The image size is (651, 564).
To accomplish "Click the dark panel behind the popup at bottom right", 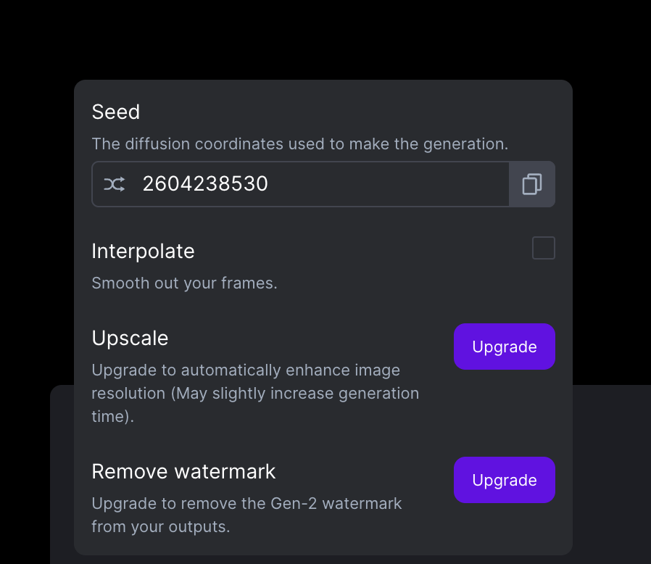I will click(612, 474).
